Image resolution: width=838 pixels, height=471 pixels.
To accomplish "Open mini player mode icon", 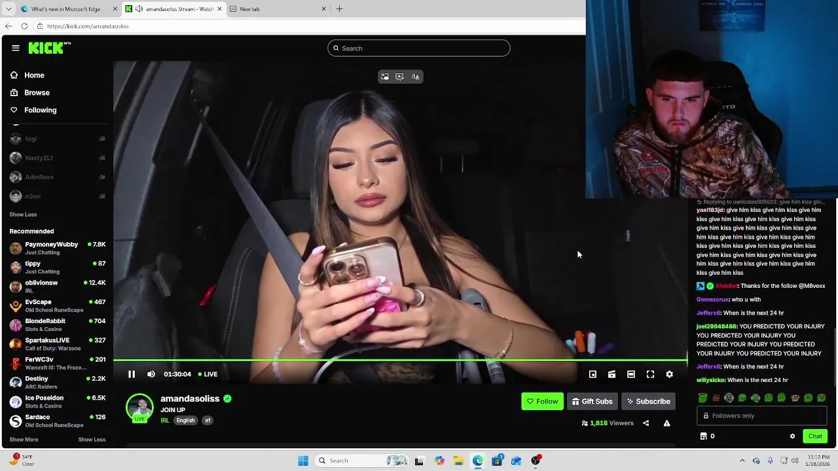I will point(592,374).
